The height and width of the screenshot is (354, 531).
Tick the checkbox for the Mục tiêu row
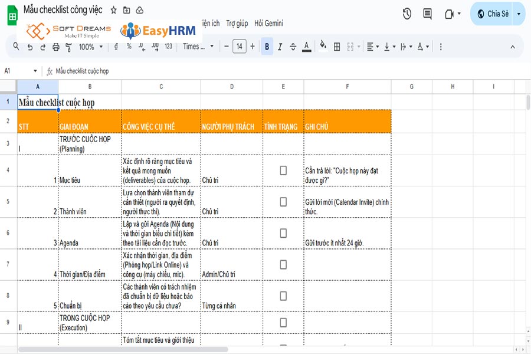click(x=283, y=170)
